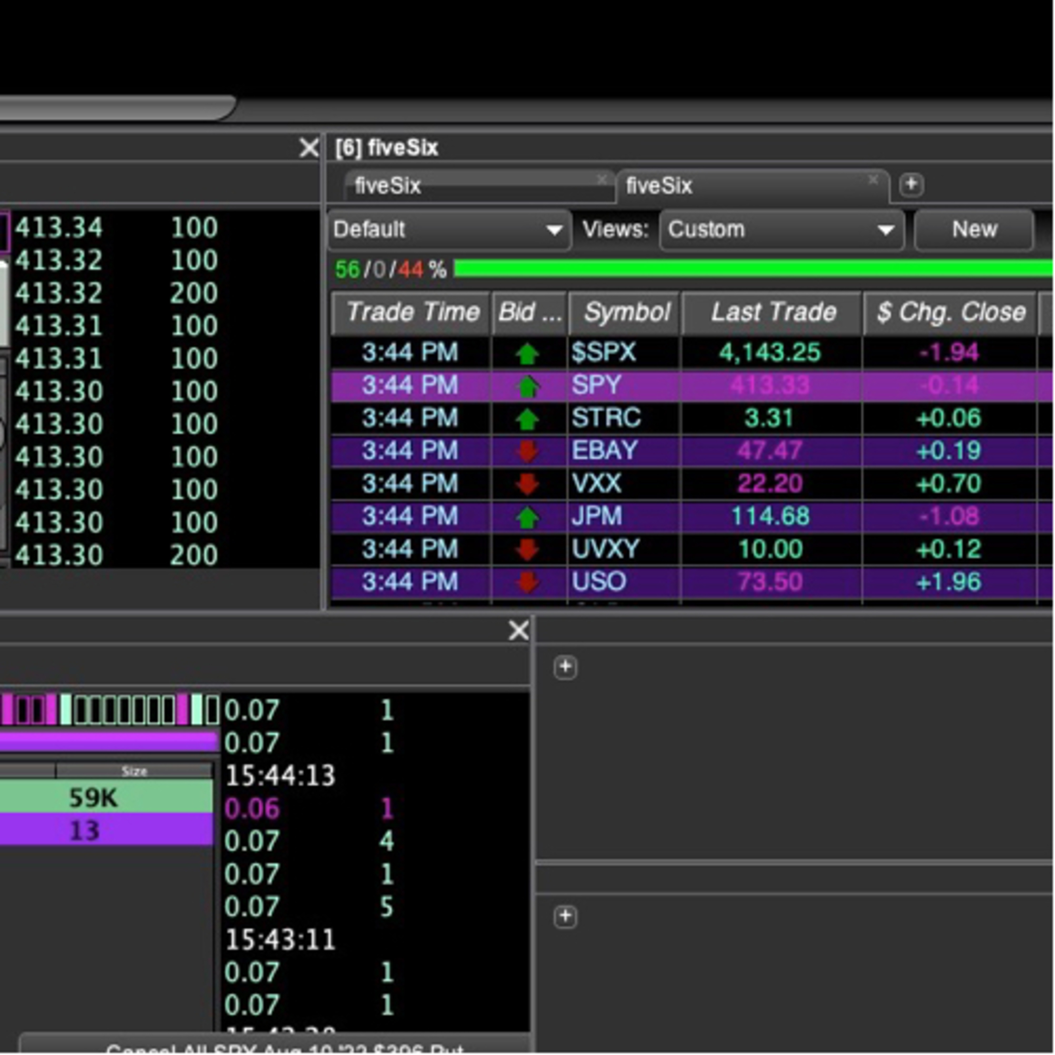Viewport: 1055px width, 1055px height.
Task: Sort by the Bid column header
Action: [x=530, y=313]
